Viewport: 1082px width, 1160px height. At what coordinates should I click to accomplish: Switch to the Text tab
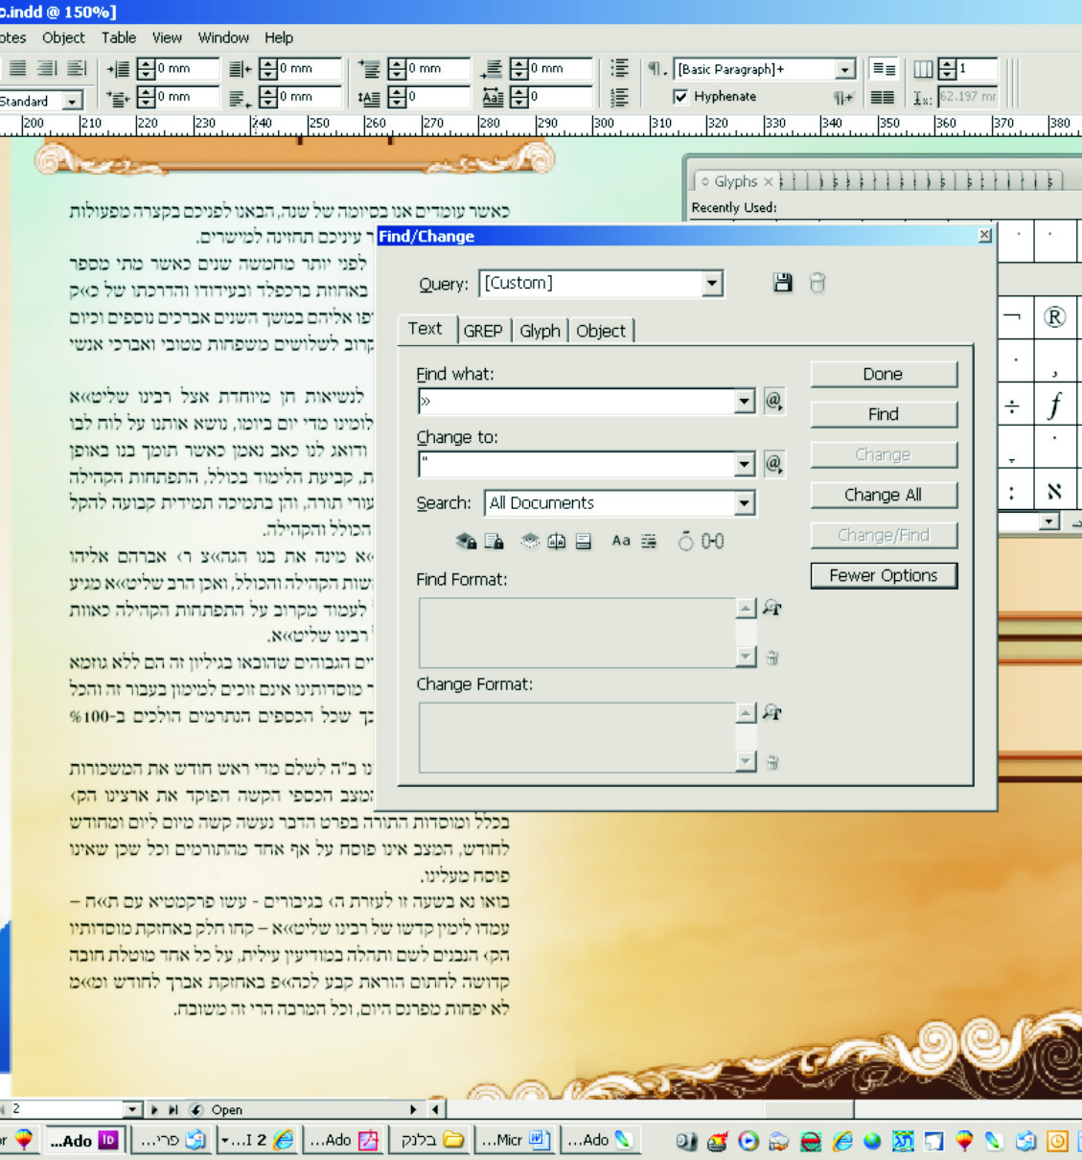pyautogui.click(x=426, y=329)
